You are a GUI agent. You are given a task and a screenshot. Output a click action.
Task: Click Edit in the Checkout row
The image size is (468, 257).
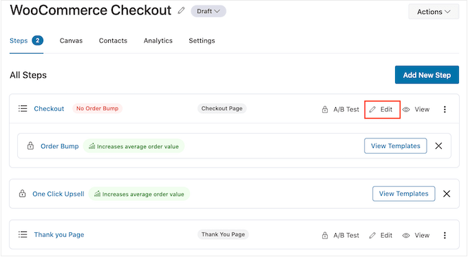[x=382, y=110]
